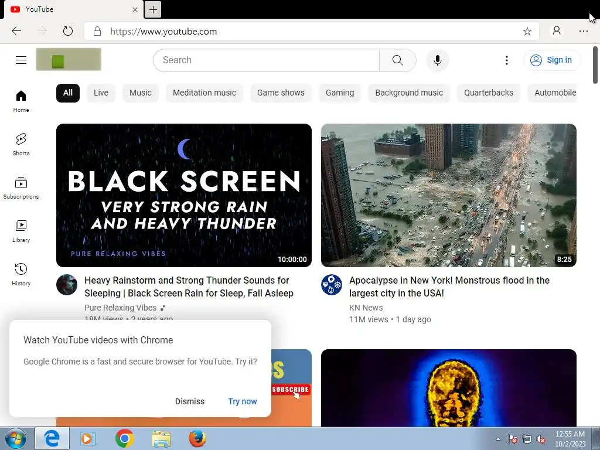The height and width of the screenshot is (450, 600).
Task: Open Library in sidebar
Action: [x=21, y=231]
